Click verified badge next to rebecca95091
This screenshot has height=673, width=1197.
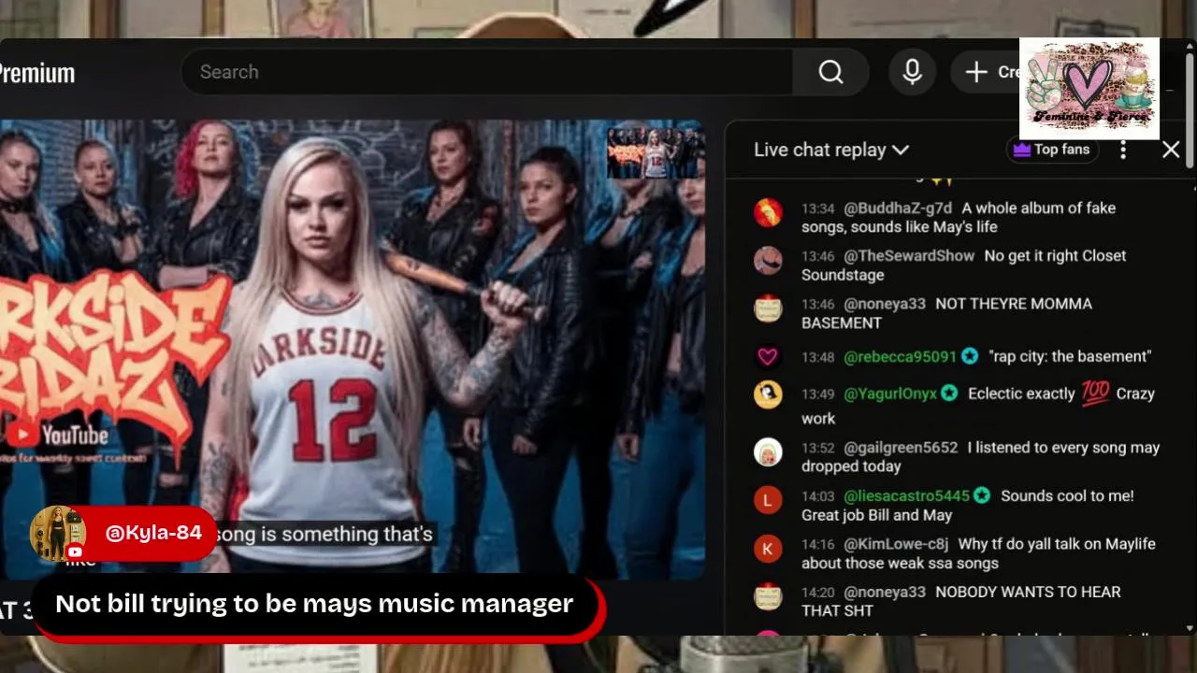pyautogui.click(x=970, y=356)
